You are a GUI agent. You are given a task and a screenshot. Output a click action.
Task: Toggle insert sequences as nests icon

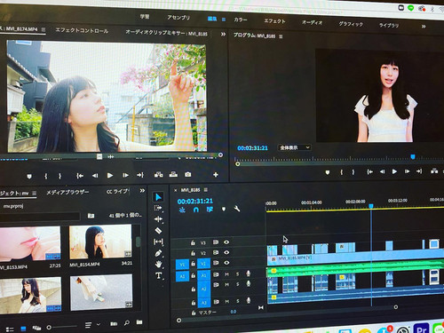182,210
